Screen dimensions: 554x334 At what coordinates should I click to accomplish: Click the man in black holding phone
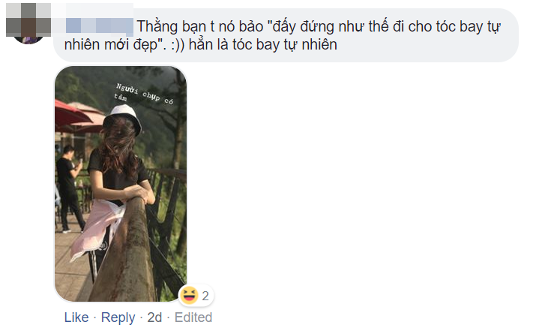coord(70,188)
